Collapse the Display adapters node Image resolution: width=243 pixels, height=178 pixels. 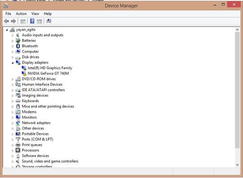(13, 63)
